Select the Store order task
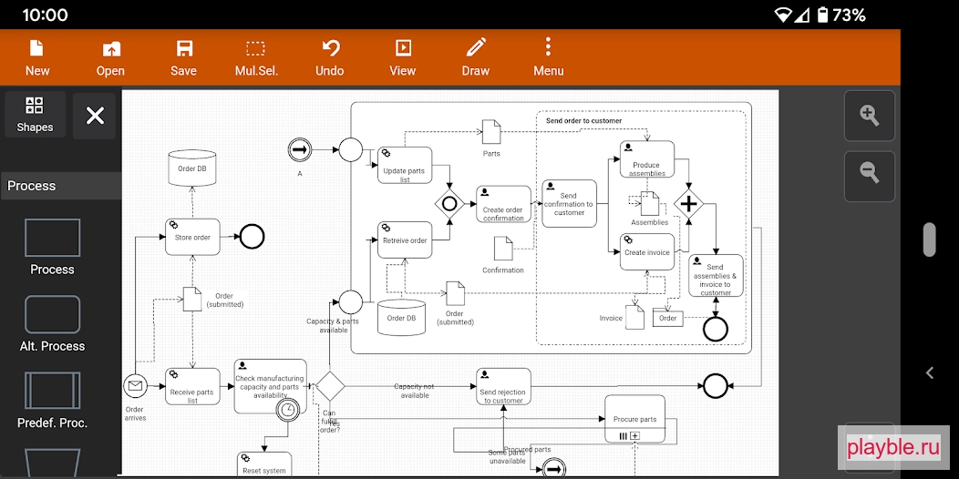The height and width of the screenshot is (479, 959). coord(192,237)
